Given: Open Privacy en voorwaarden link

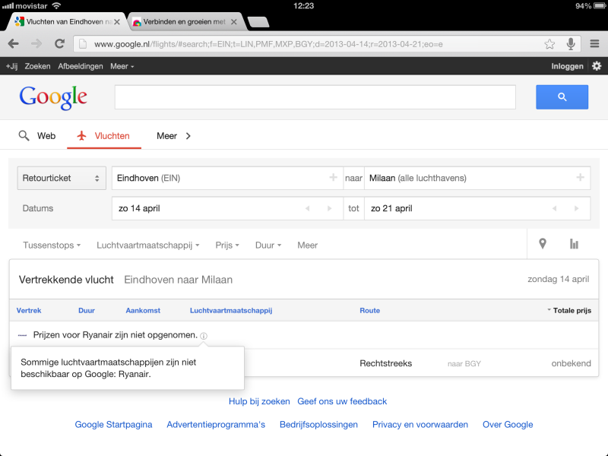Looking at the screenshot, I should click(420, 425).
